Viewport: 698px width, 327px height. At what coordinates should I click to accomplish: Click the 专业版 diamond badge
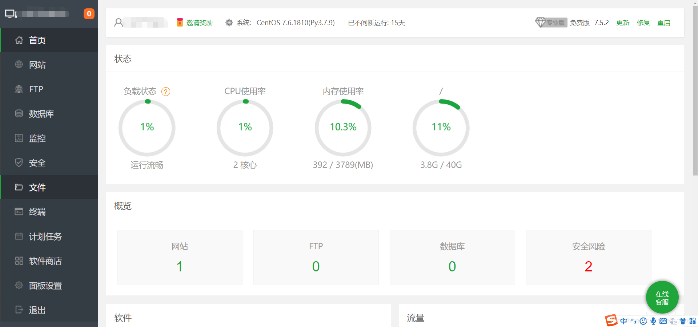[x=551, y=23]
